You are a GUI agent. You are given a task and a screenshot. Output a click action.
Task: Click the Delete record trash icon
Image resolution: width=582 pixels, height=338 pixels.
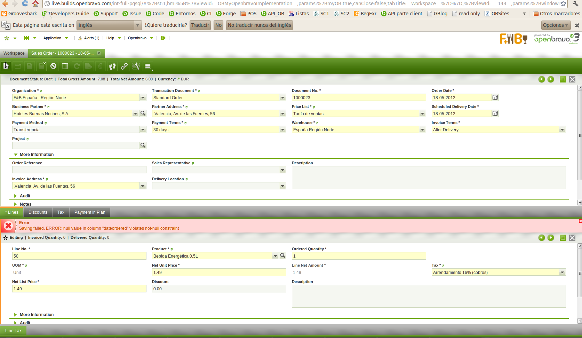(65, 66)
